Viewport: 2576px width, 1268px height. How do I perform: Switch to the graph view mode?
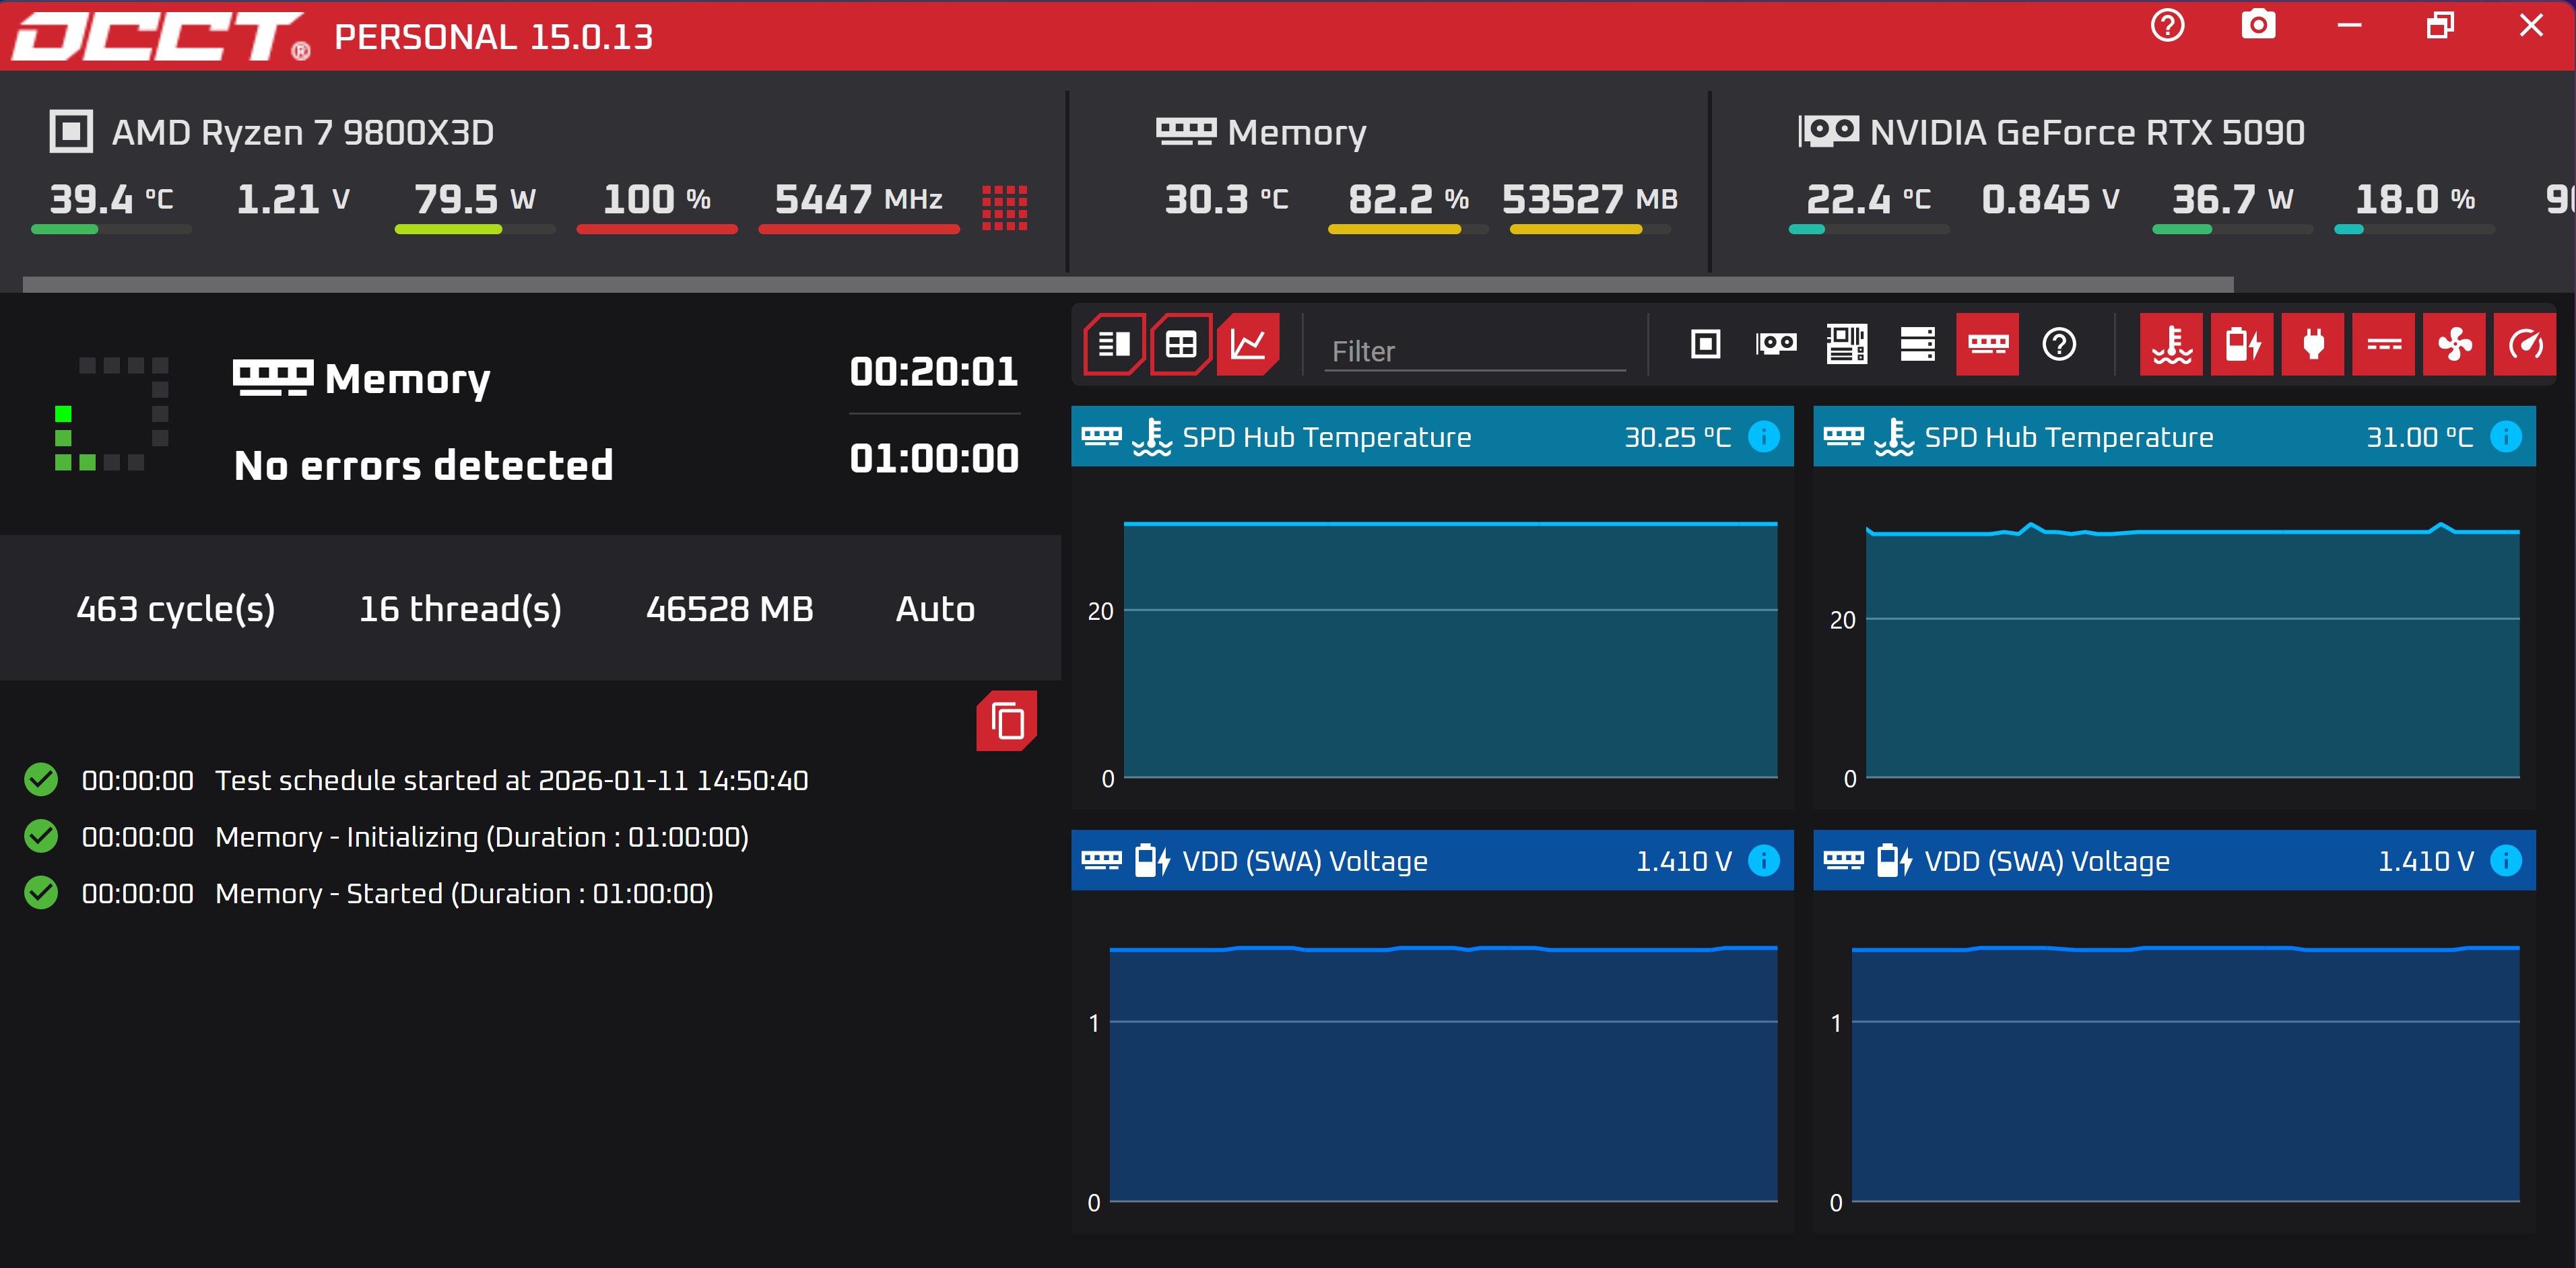(x=1247, y=345)
